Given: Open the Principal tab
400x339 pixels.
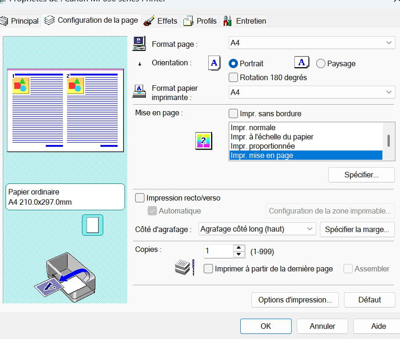Looking at the screenshot, I should (19, 21).
